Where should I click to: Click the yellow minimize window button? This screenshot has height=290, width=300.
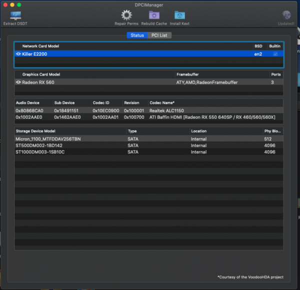click(x=11, y=5)
